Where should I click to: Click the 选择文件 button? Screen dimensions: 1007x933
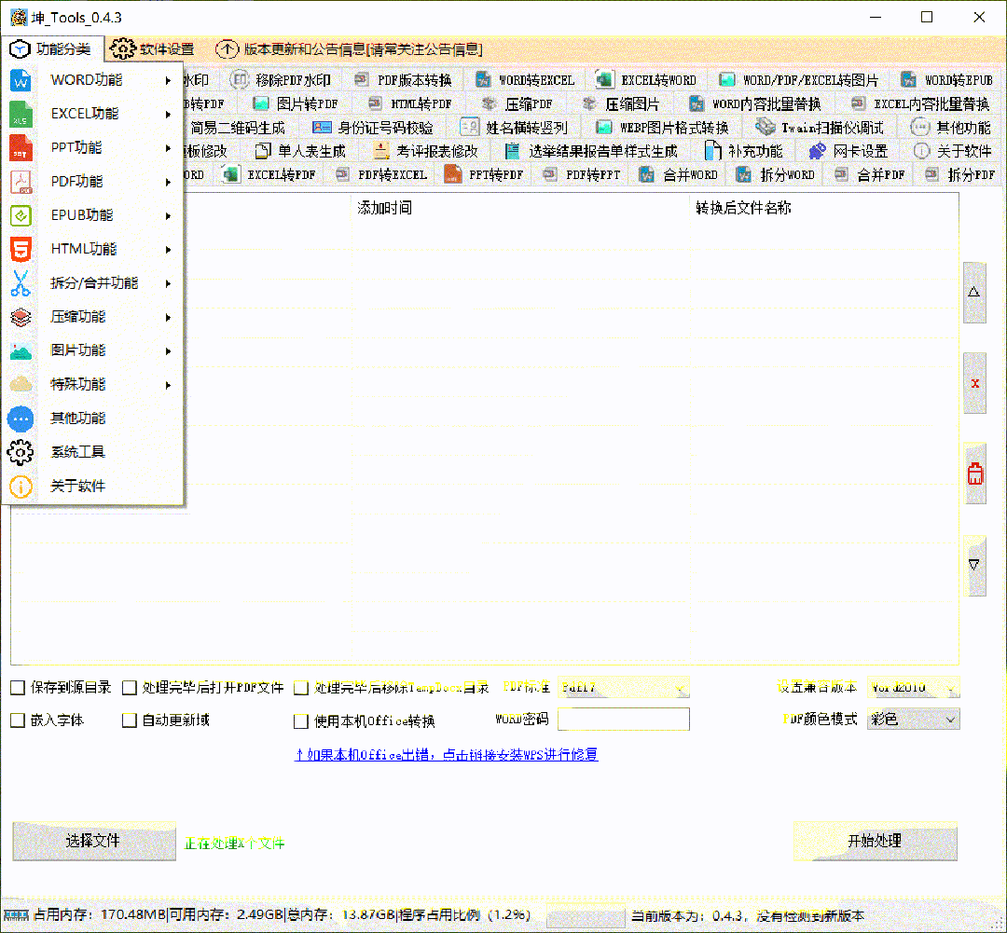pos(94,841)
